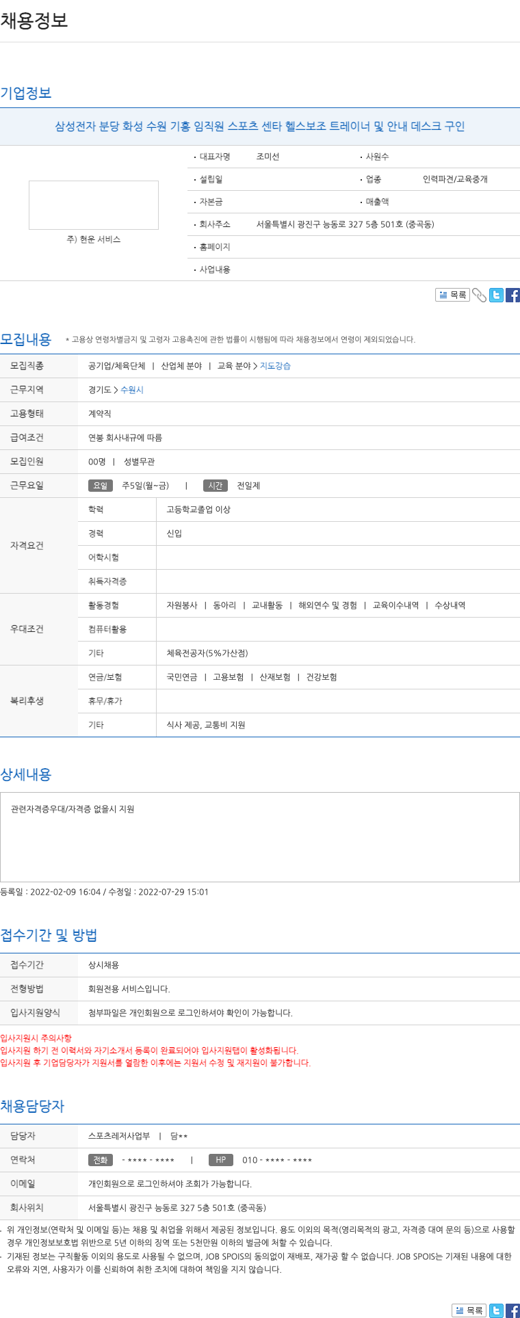Click the 수상내역 activity item
Screen dimensions: 520x1318
[x=450, y=605]
